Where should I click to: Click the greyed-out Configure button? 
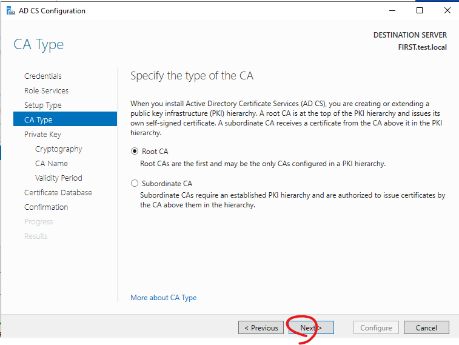pos(376,328)
